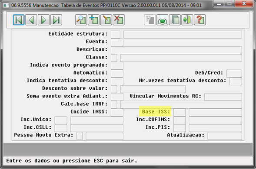Image resolution: width=256 pixels, height=169 pixels.
Task: Click the Base ISS description field
Action: coord(215,113)
